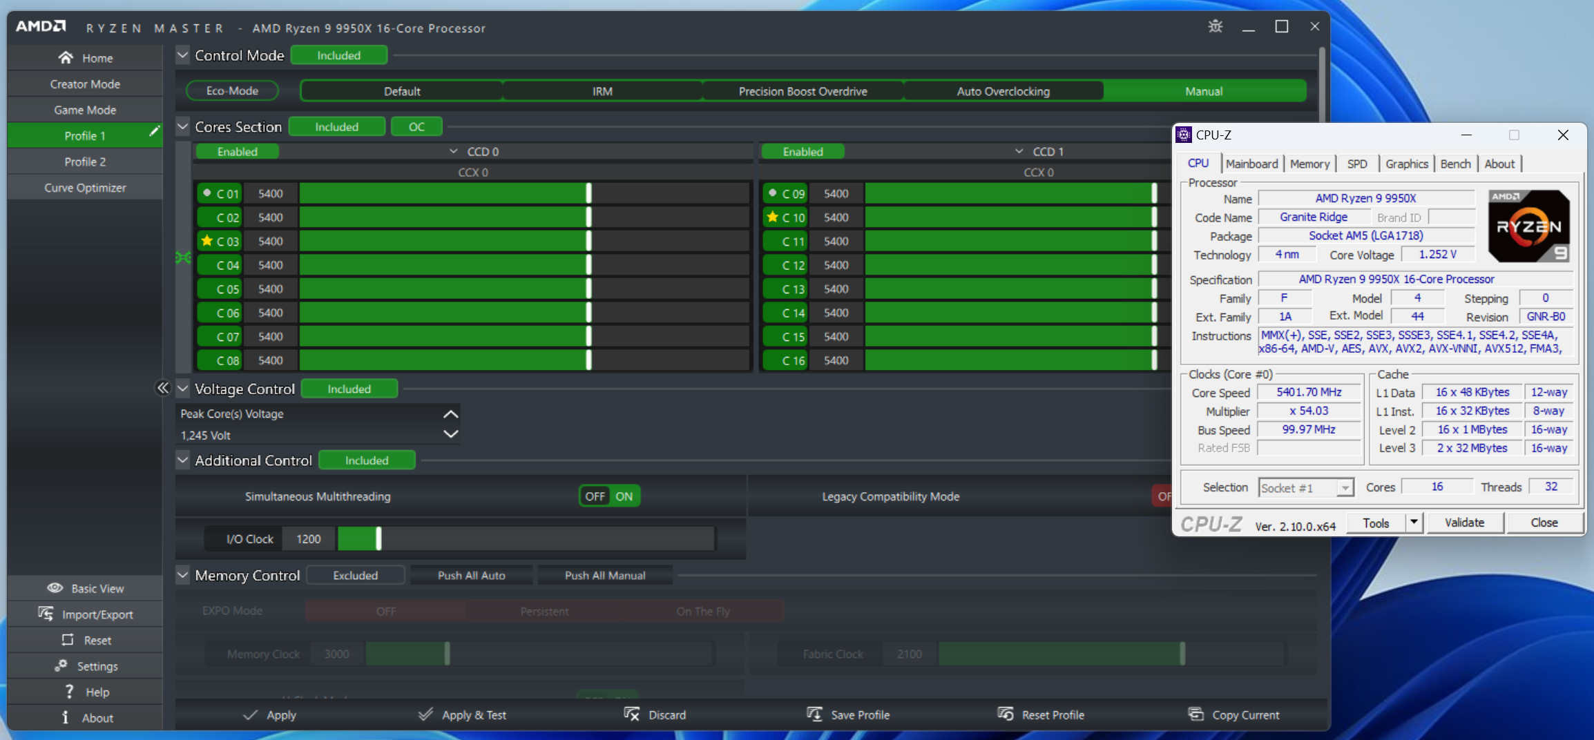Click the Import/Export icon
1594x740 pixels.
point(46,614)
